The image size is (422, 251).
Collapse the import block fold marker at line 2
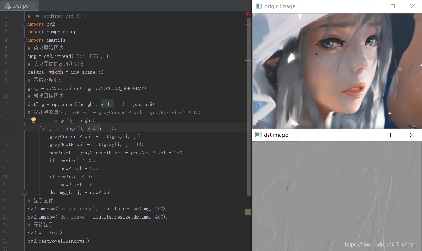(x=24, y=24)
